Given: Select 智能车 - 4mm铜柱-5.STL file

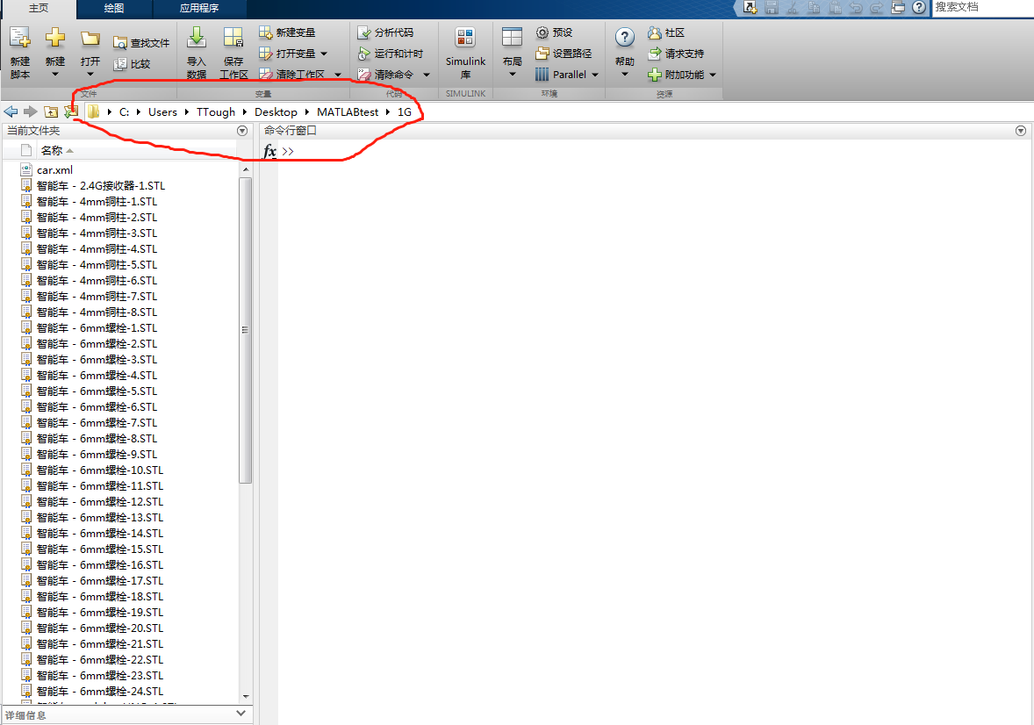Looking at the screenshot, I should [97, 264].
